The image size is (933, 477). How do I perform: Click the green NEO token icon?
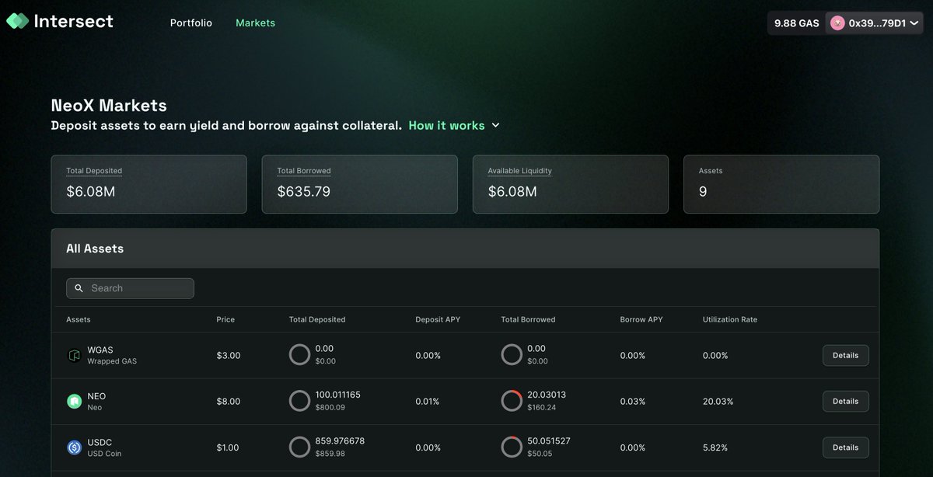tap(74, 400)
